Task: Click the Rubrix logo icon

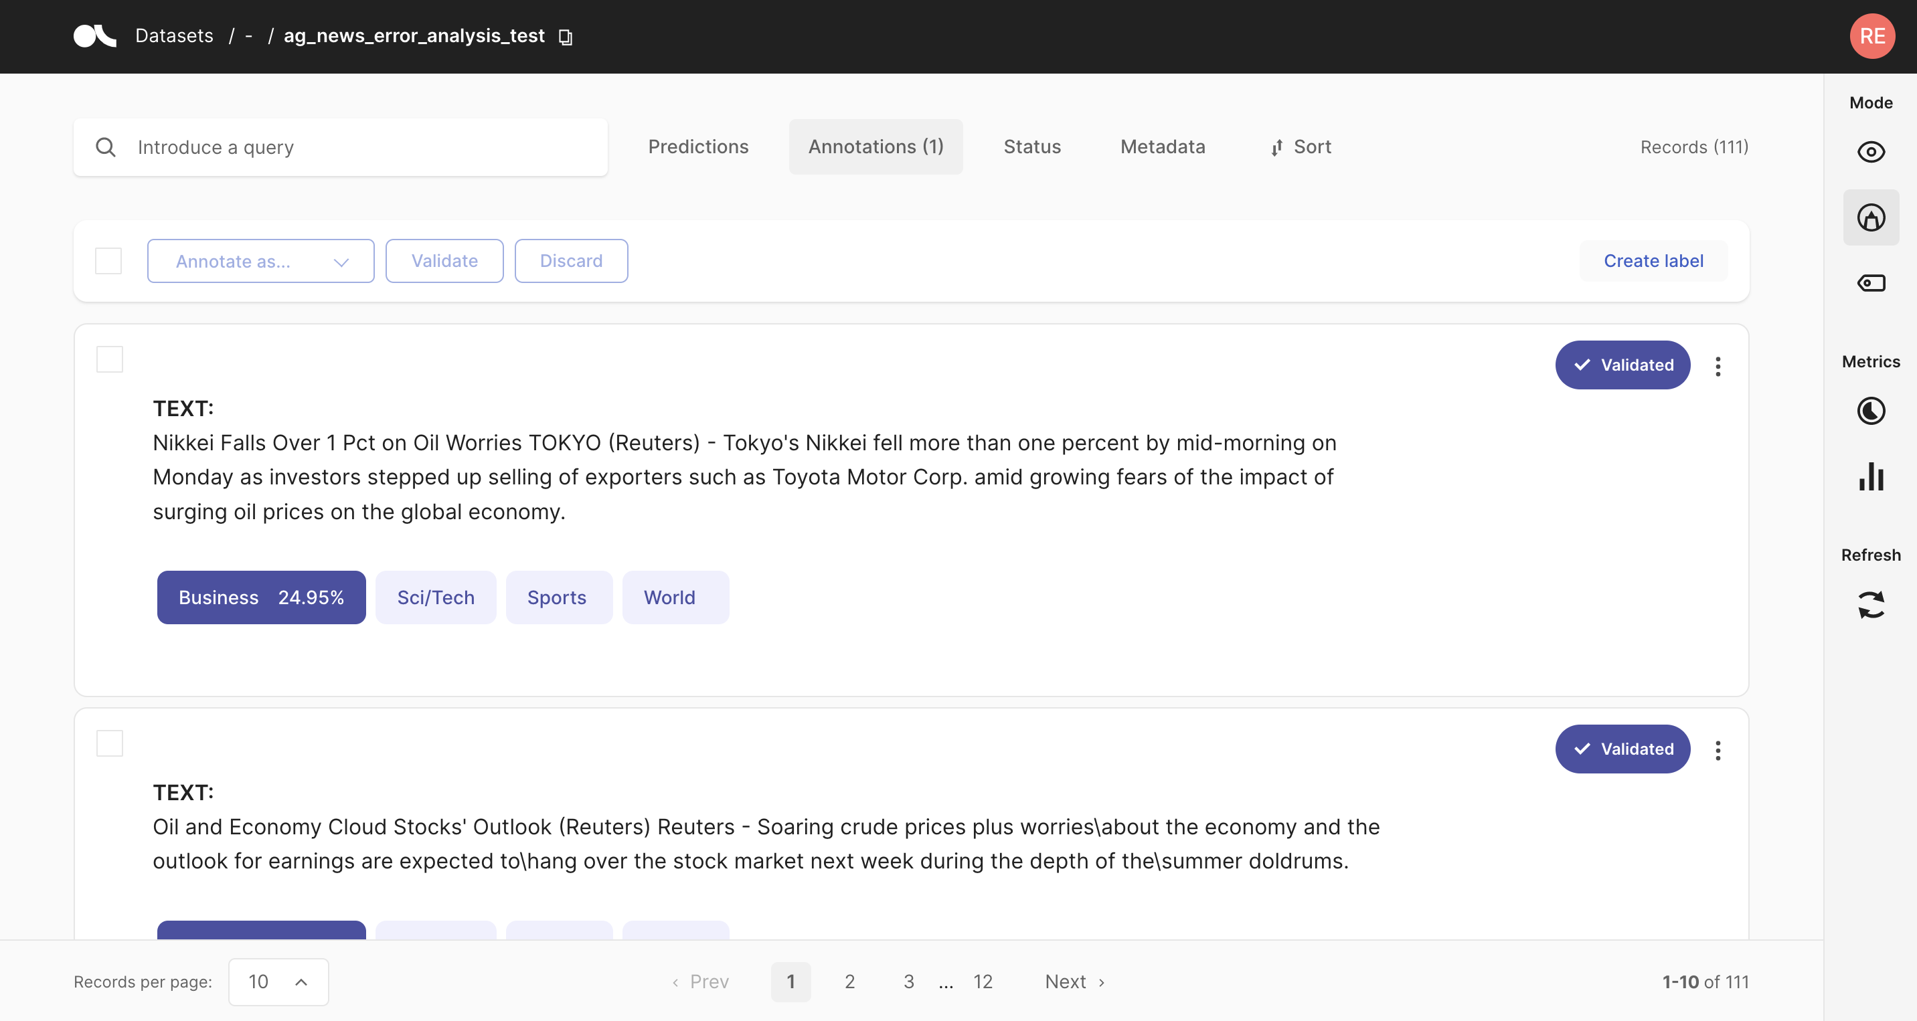Action: 95,35
